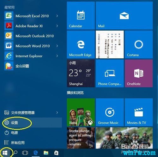Click the Task View taskbar icon
The image size is (158, 157).
tap(25, 153)
